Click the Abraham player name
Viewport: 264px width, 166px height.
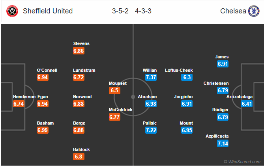coord(147,97)
